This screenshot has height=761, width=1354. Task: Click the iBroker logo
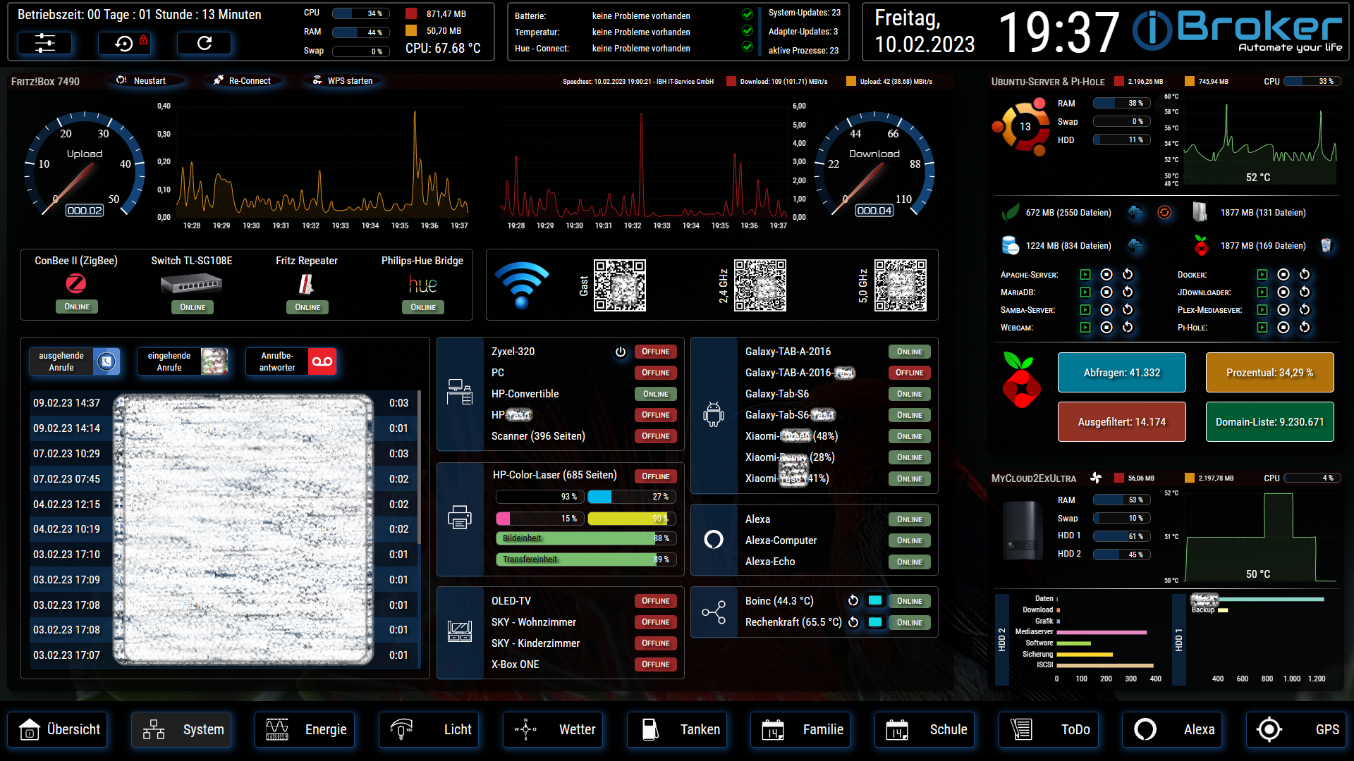[x=1238, y=32]
